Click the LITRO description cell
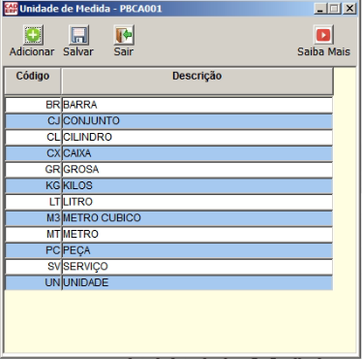Image resolution: width=362 pixels, height=359 pixels. click(x=197, y=202)
